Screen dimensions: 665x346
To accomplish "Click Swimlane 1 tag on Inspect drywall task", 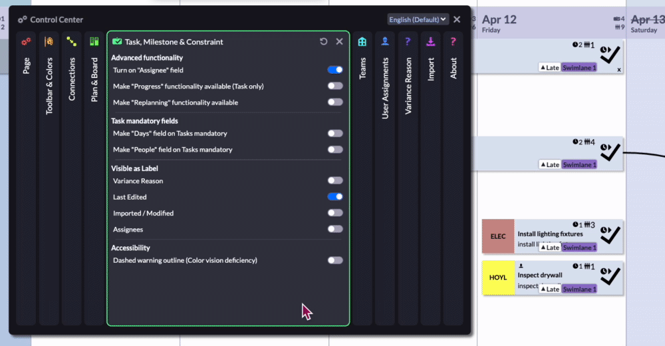I will (x=579, y=289).
